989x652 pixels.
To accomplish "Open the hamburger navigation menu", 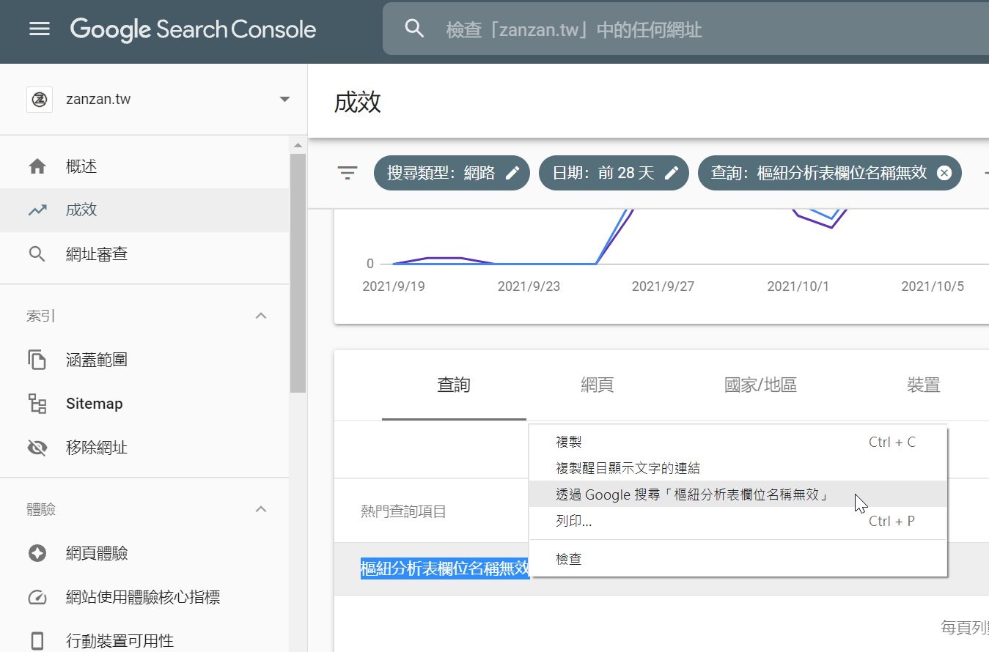I will point(40,29).
